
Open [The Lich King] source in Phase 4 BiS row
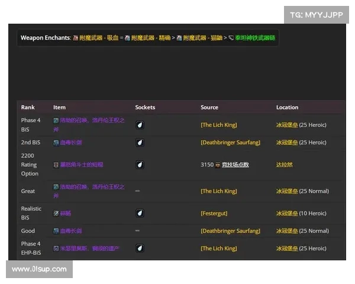point(218,125)
